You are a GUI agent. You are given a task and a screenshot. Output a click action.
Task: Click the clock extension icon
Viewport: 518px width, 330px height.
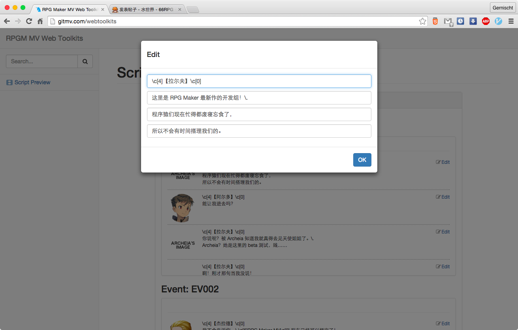[x=460, y=21]
